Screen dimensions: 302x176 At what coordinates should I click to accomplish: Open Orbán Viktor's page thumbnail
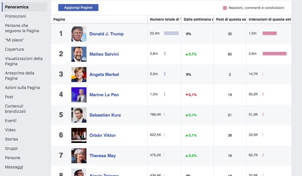click(x=79, y=135)
